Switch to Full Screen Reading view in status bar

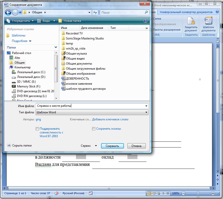(154, 193)
